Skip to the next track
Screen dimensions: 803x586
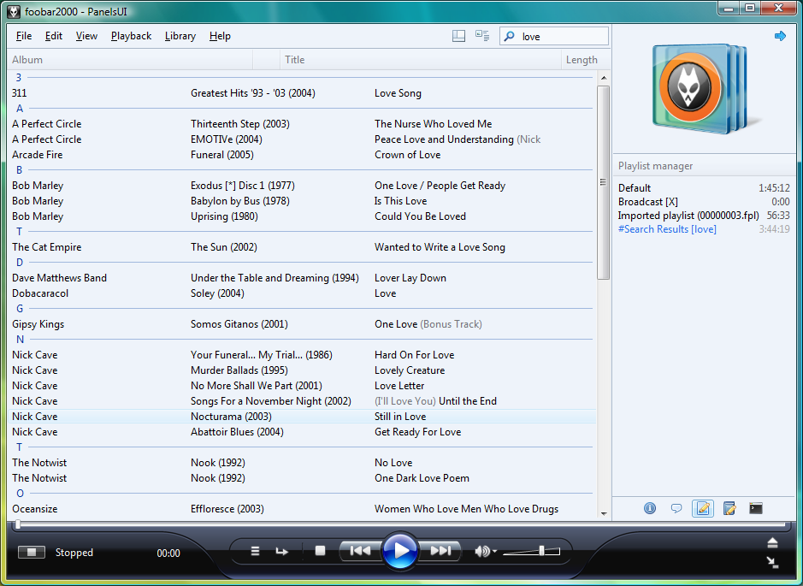pyautogui.click(x=440, y=551)
